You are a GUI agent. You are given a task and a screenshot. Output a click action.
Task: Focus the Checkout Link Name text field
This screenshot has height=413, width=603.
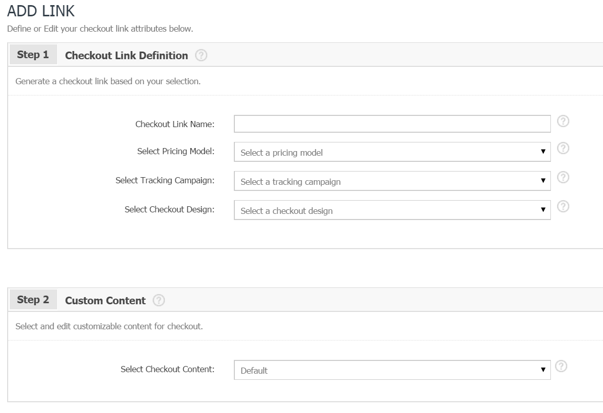click(x=392, y=124)
